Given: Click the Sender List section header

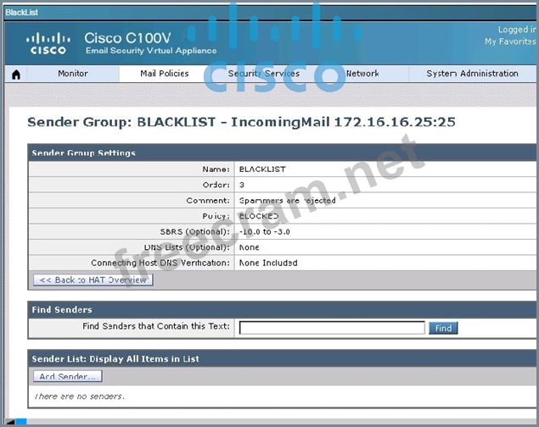Looking at the screenshot, I should point(115,359).
